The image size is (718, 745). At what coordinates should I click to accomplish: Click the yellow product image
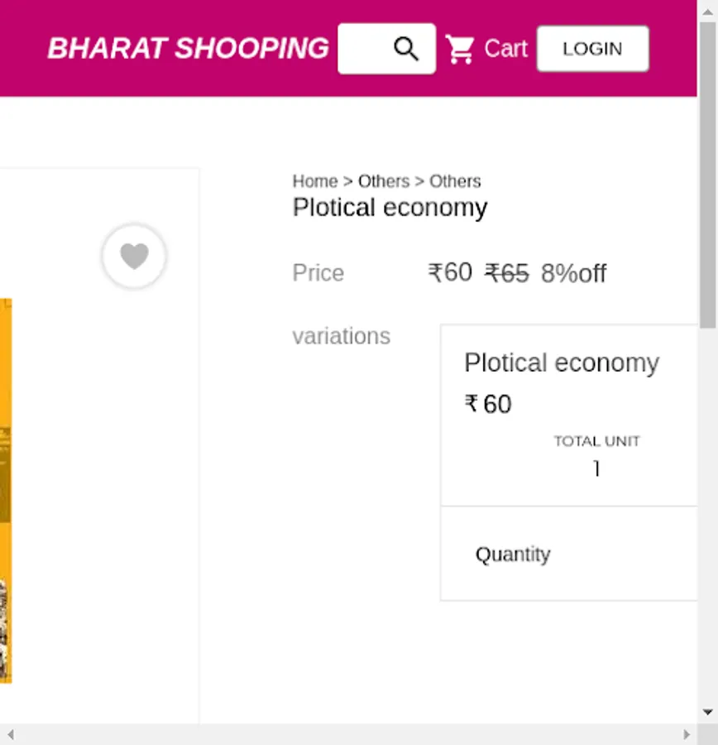click(x=5, y=488)
